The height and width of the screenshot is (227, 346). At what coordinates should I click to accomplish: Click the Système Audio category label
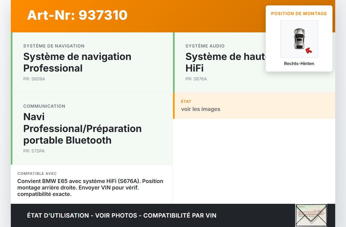[x=205, y=46]
